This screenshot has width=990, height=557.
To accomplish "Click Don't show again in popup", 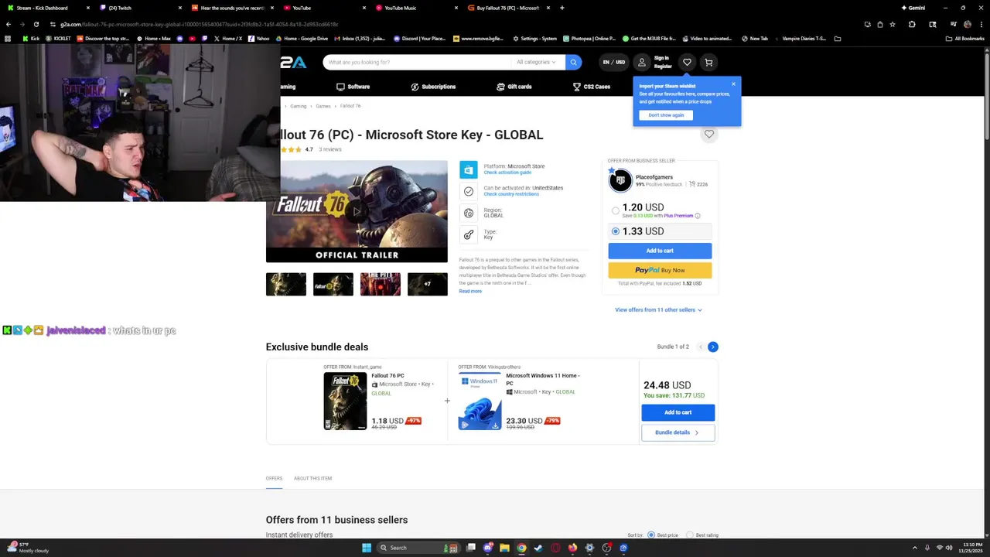I will coord(666,115).
